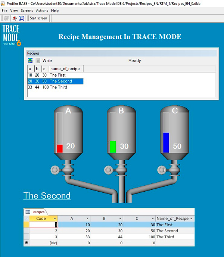
Task: Click name_of_recipe column header
Action: (x=66, y=69)
